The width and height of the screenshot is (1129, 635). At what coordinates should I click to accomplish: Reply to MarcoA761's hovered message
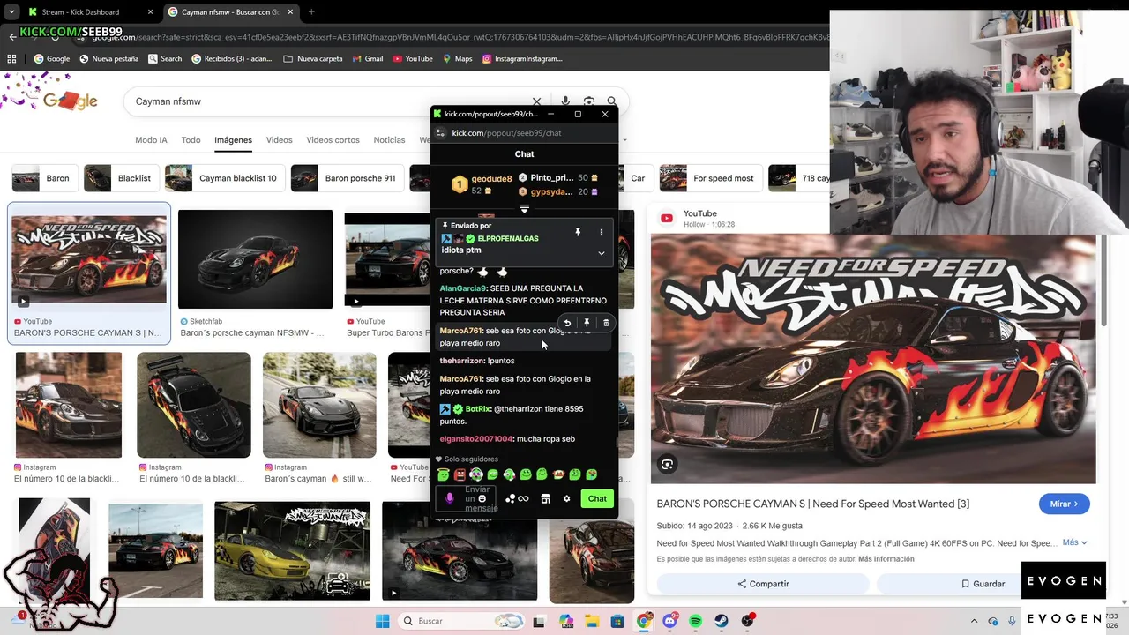click(x=567, y=323)
